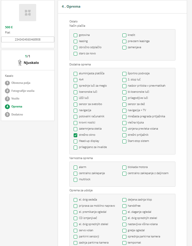Check the Start-stop sistem option
Viewport: 192px width, 246px height.
tap(125, 141)
